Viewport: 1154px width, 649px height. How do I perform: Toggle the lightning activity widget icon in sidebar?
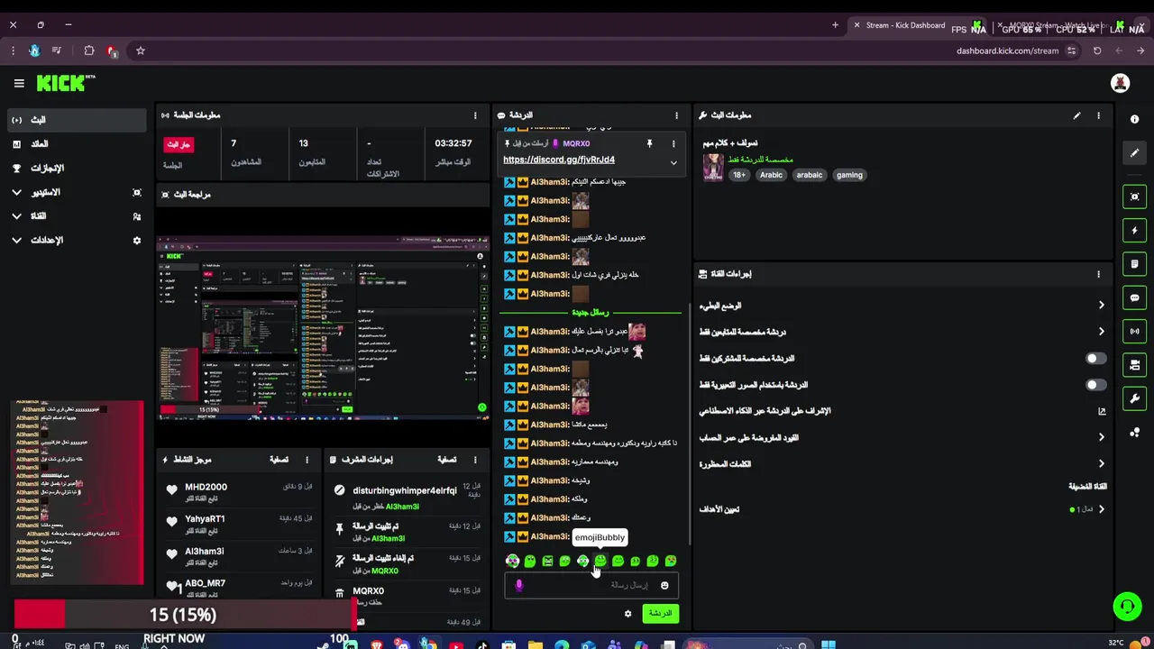(1134, 231)
